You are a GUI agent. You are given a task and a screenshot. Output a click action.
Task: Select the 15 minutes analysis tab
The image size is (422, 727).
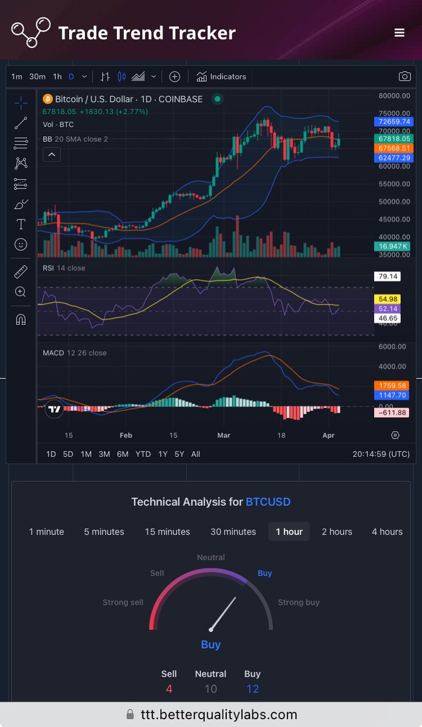[167, 531]
